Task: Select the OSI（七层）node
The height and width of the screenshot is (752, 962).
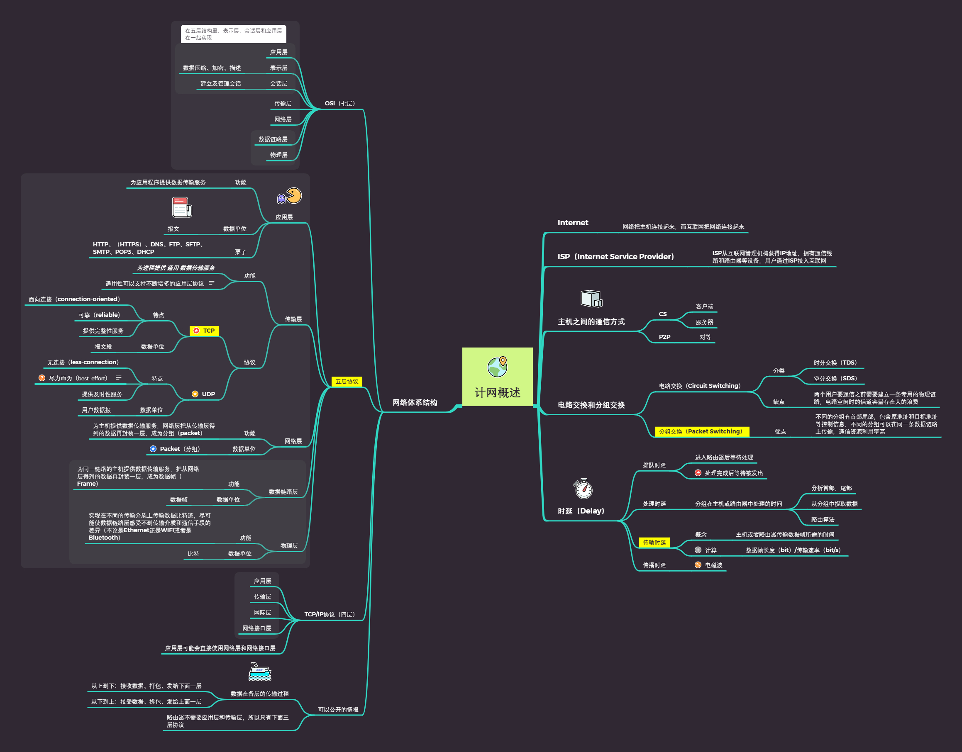Action: [339, 103]
